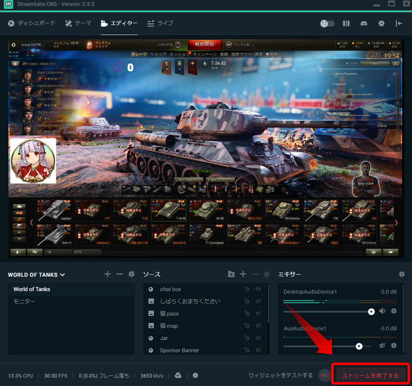
Task: Select the しばらくおまちください source
Action: (x=190, y=301)
